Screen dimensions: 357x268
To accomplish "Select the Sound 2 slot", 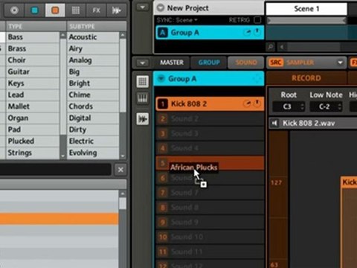I will pos(210,118).
